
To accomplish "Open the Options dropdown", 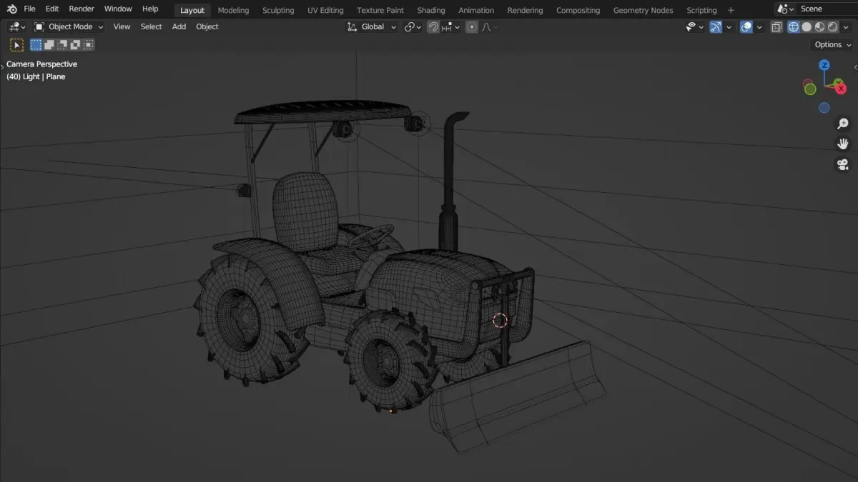I will tap(833, 44).
